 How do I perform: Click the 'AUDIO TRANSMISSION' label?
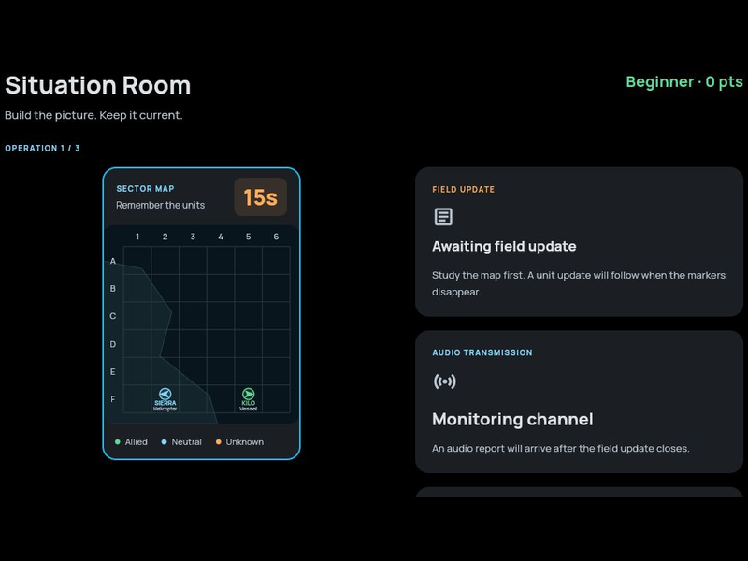coord(482,352)
